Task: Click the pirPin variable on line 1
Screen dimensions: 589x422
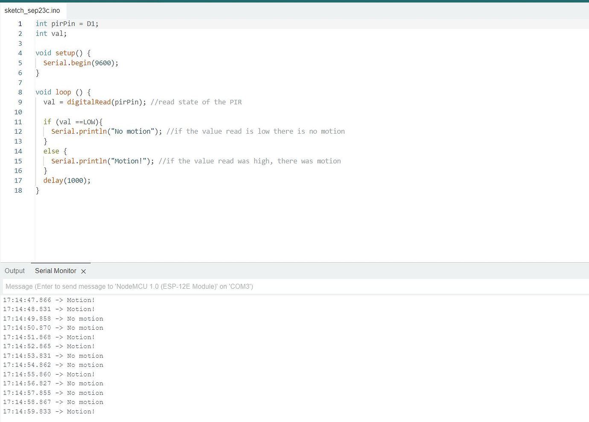Action: tap(63, 23)
